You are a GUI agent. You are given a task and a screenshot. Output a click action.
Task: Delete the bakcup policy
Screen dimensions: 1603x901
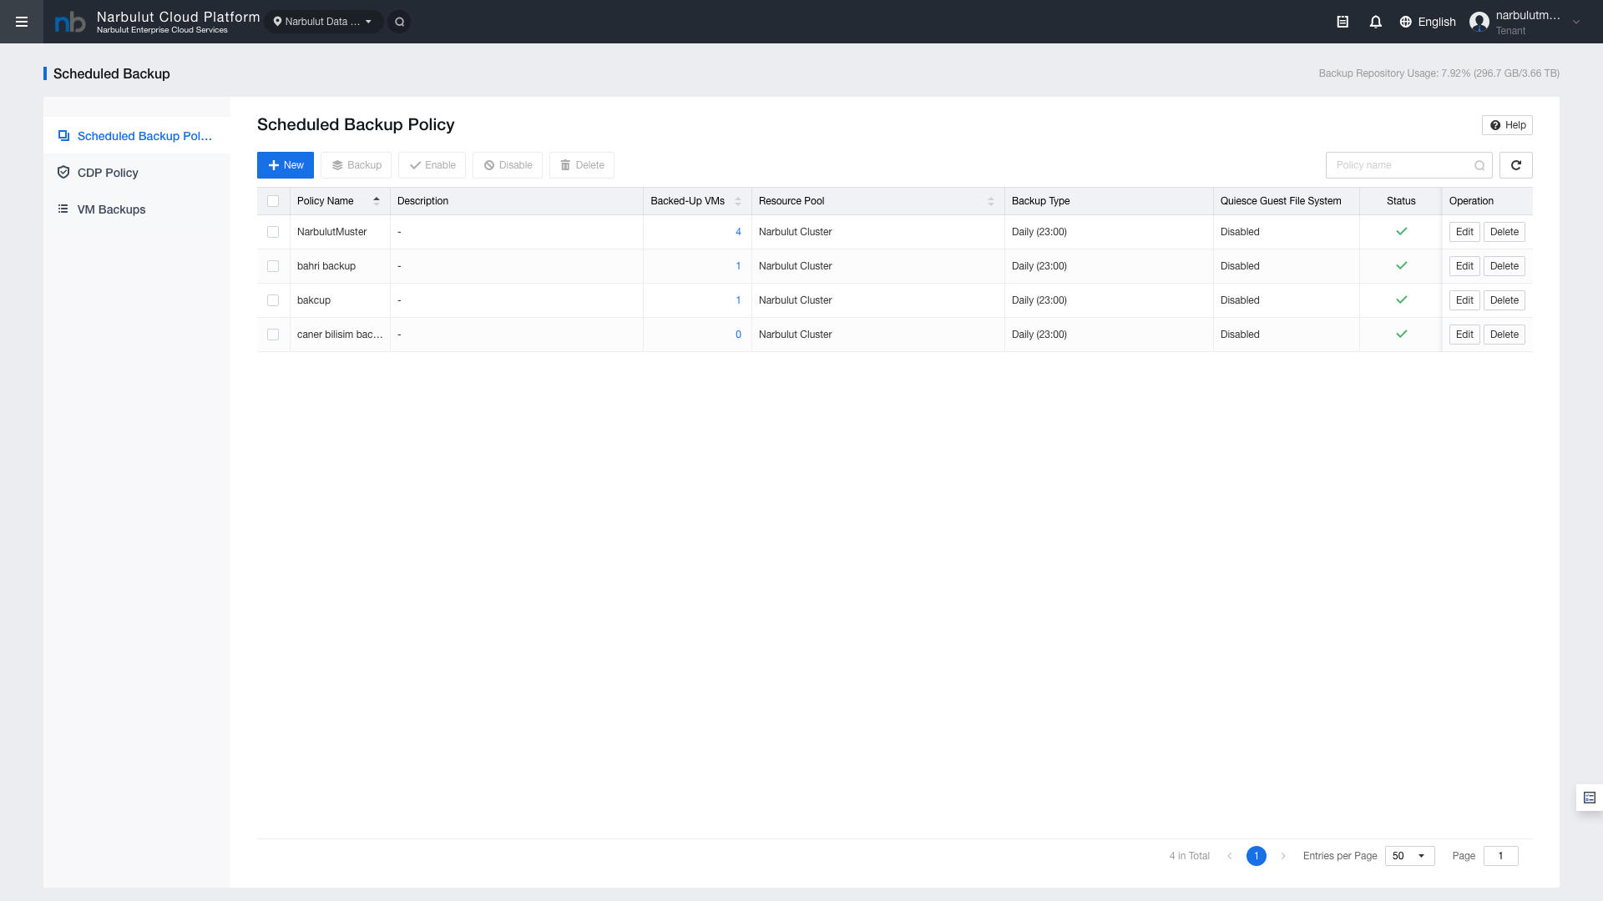1504,300
